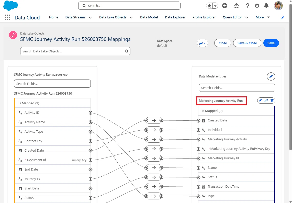Screen dimensions: 292x203
Task: Switch to the Data Explorer tab
Action: pos(175,17)
